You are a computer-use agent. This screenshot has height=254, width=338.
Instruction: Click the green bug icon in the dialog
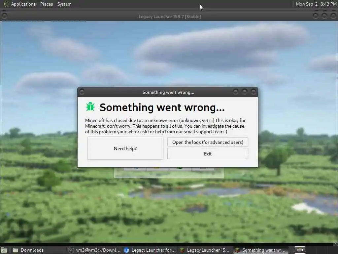[x=90, y=107]
